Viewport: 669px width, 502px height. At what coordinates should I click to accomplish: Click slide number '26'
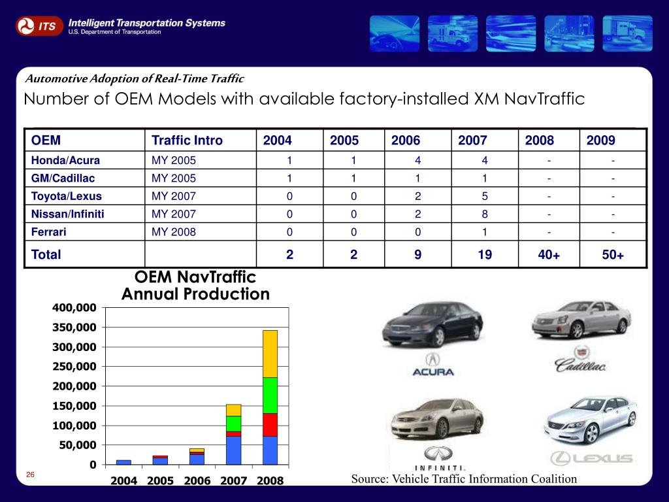click(x=30, y=475)
